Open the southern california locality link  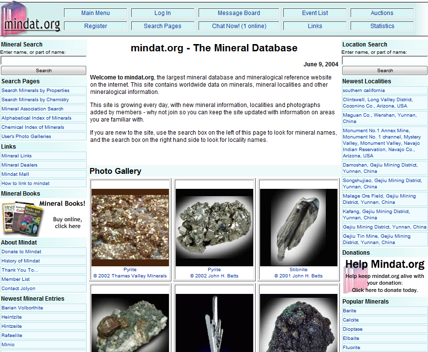(x=364, y=91)
